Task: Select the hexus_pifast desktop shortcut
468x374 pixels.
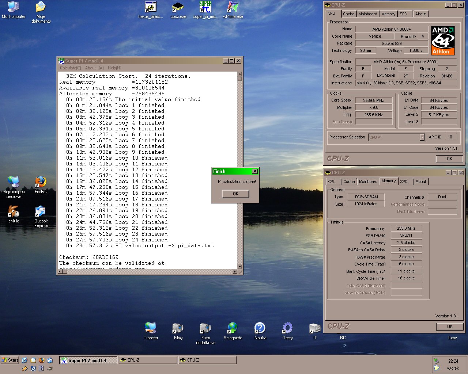Action: 150,10
